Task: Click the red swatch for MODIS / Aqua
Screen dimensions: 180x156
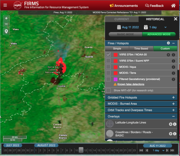Action: click(x=115, y=67)
